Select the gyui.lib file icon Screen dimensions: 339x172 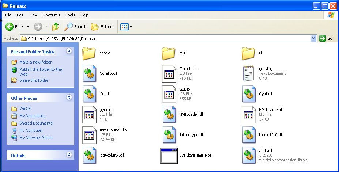(x=89, y=115)
